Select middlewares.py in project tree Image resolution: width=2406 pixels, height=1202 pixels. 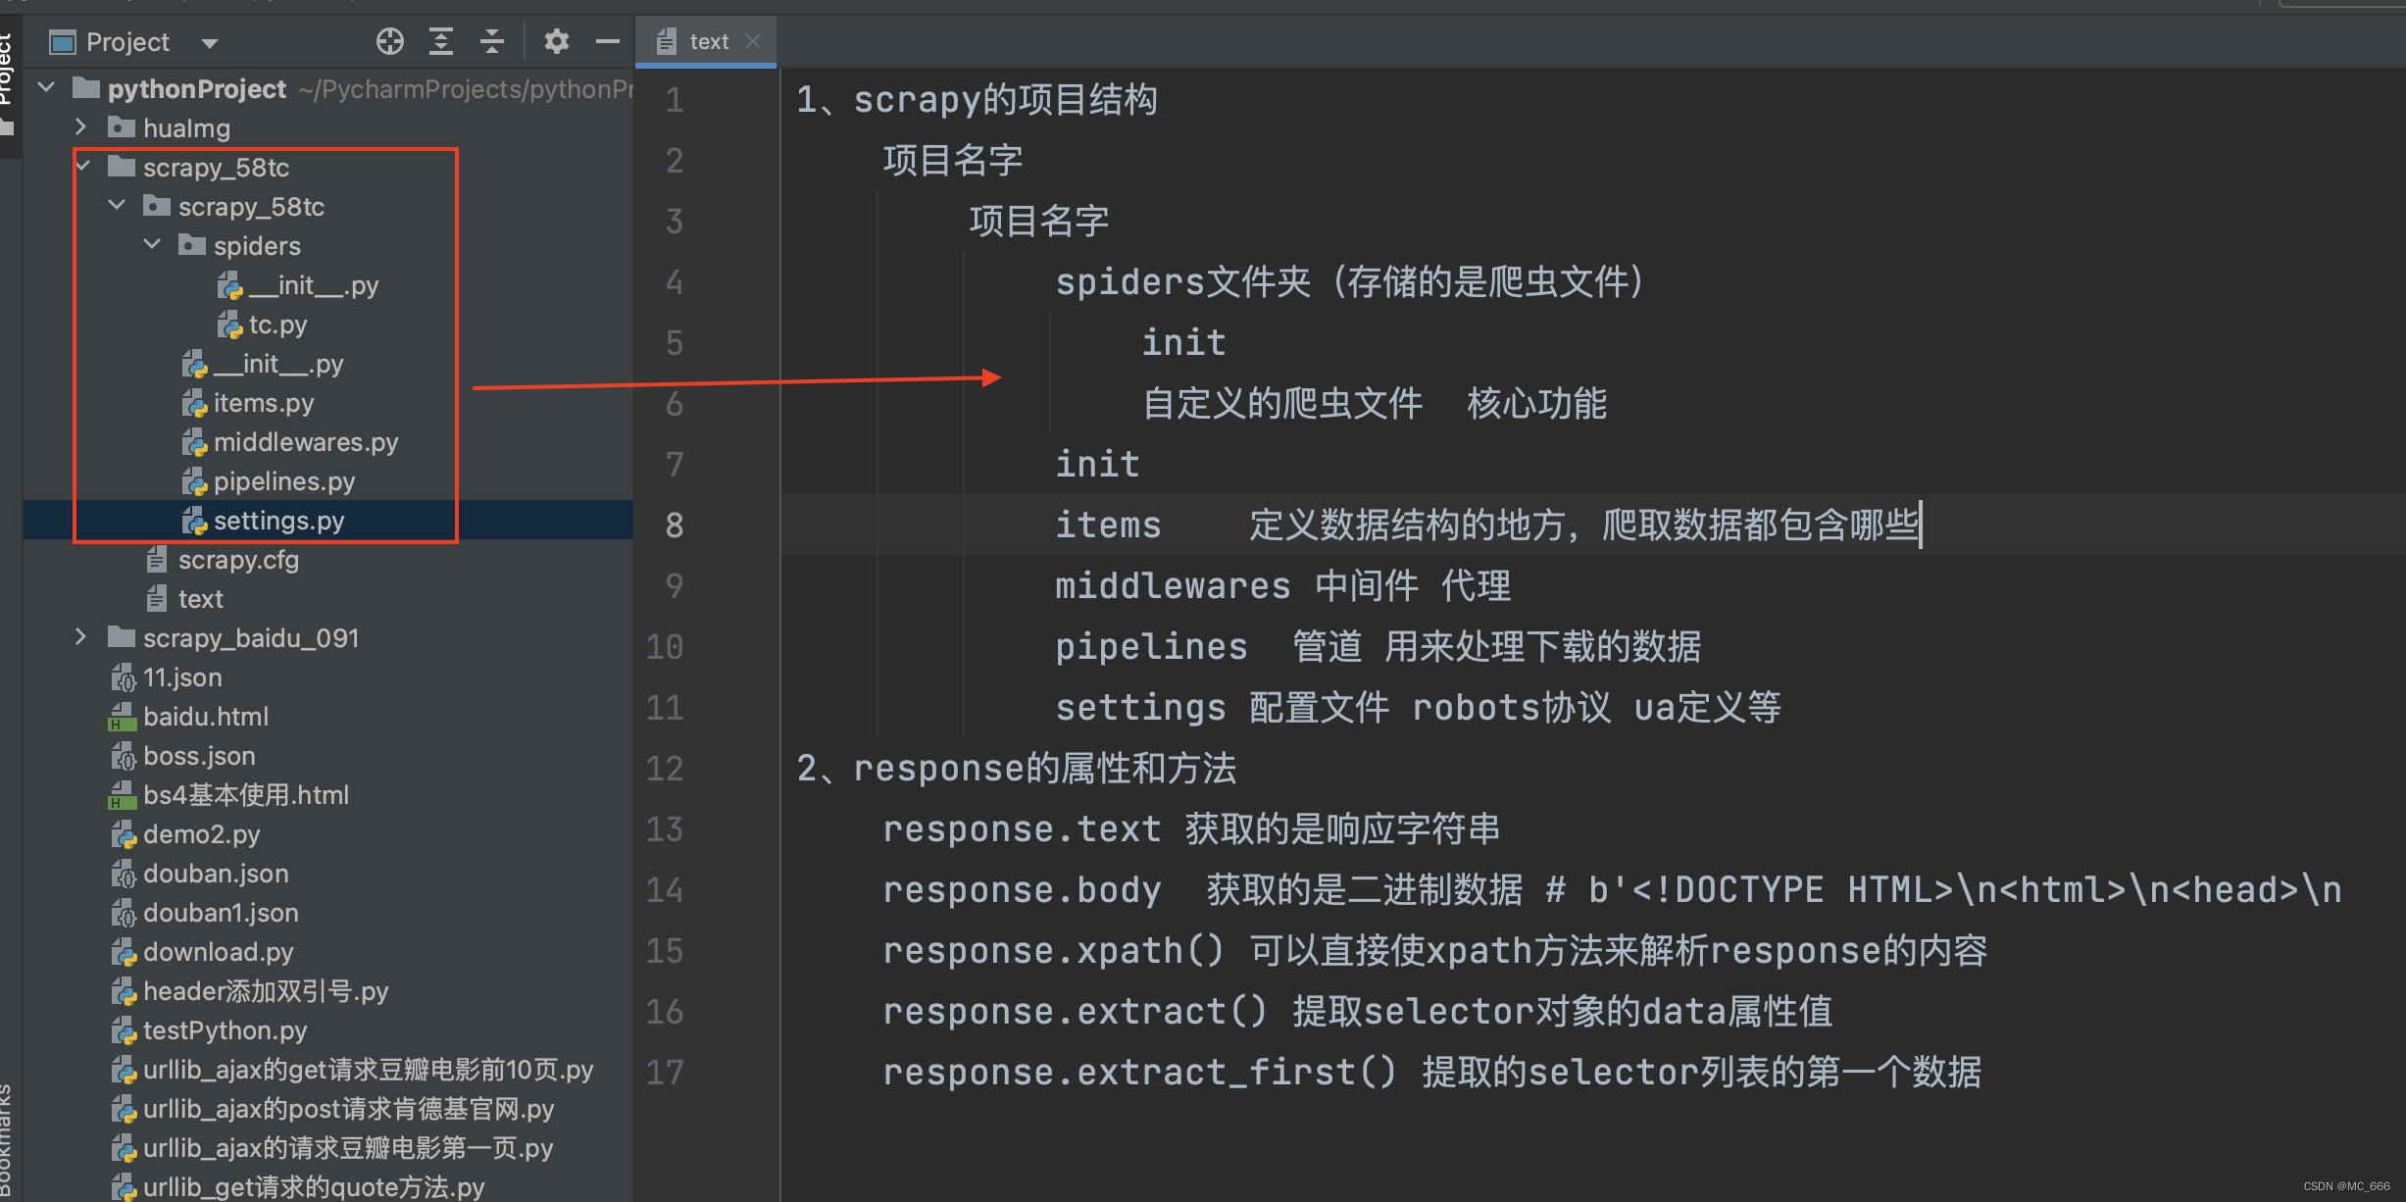305,442
